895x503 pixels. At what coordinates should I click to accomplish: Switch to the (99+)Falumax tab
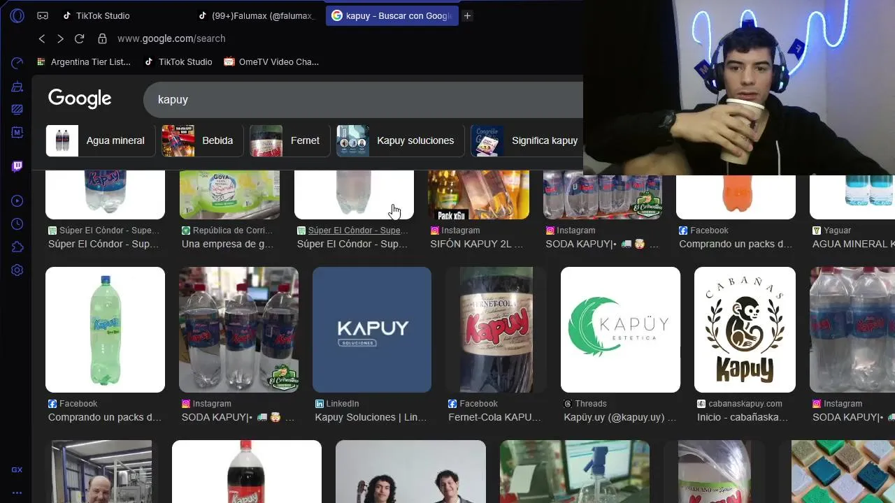click(x=257, y=15)
